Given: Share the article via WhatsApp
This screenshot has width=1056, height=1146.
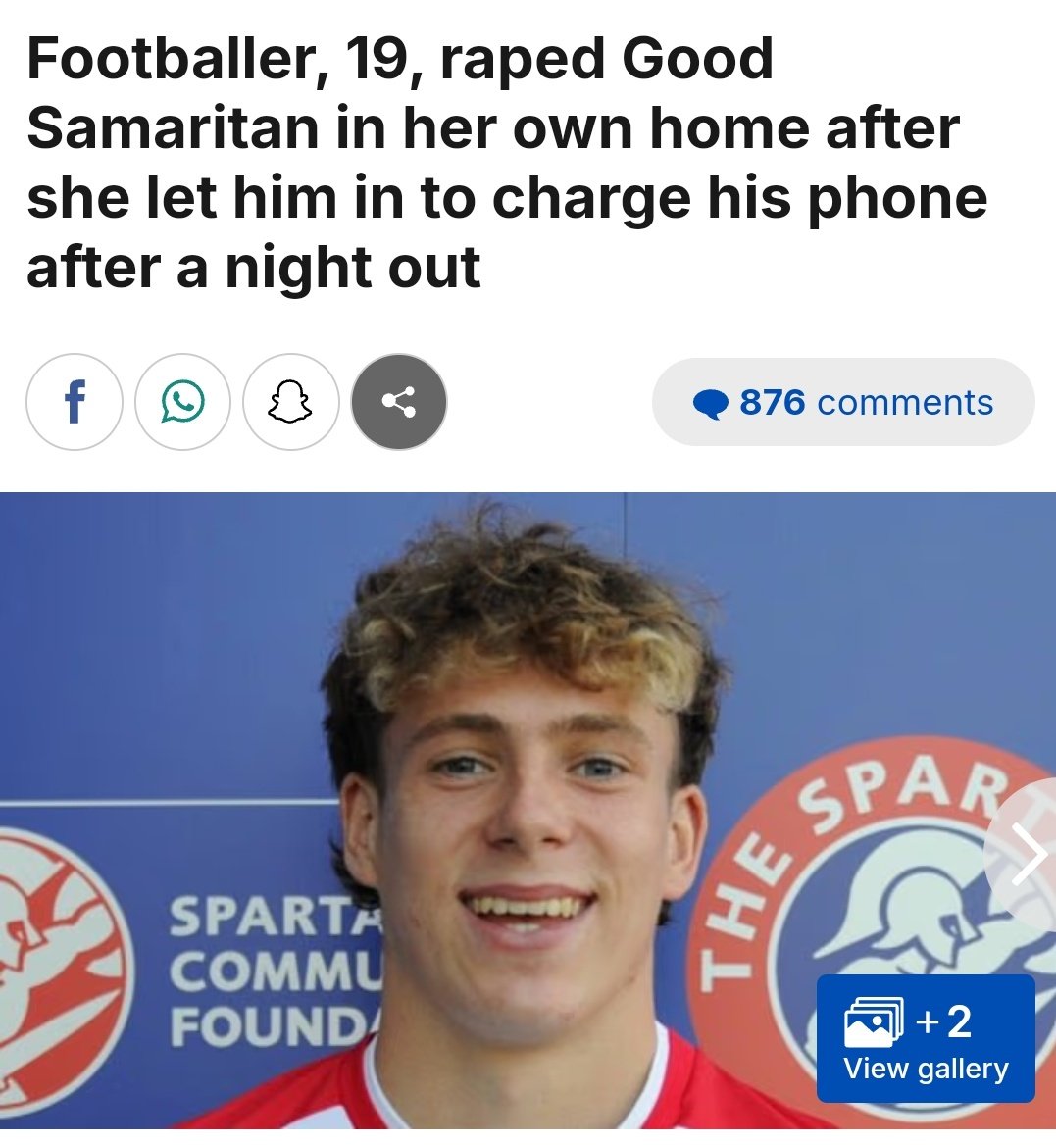Looking at the screenshot, I should 182,402.
